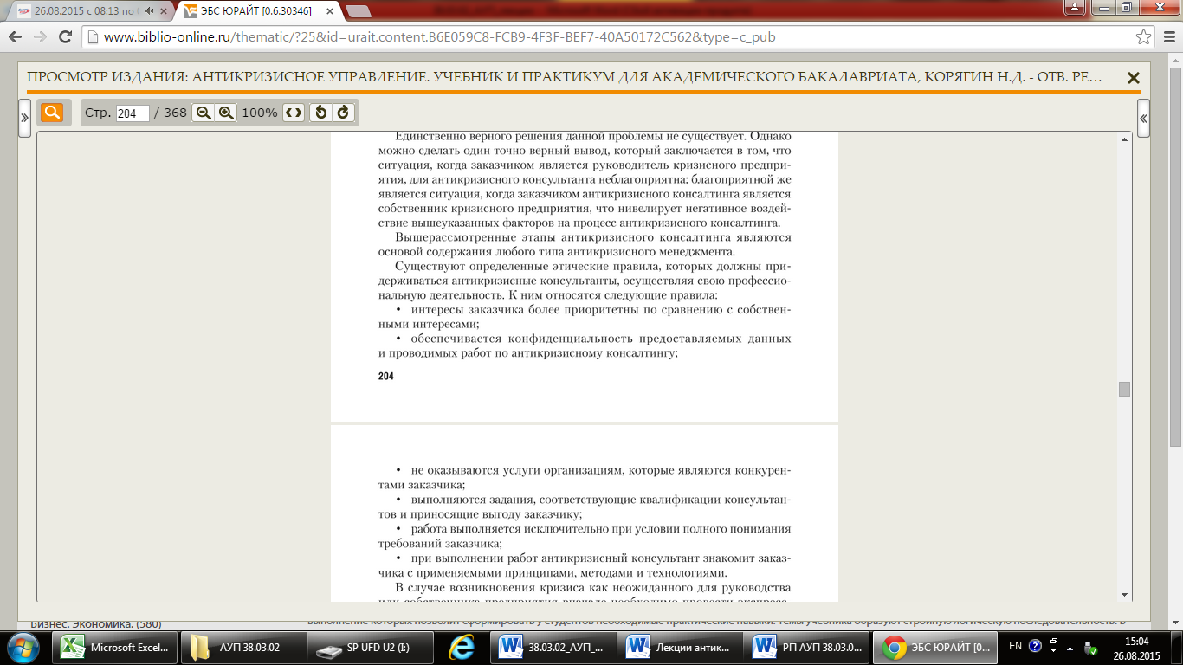Screen dimensions: 1183x665
Task: Click the line 'Существуют определенные этические правила'
Action: coord(592,267)
